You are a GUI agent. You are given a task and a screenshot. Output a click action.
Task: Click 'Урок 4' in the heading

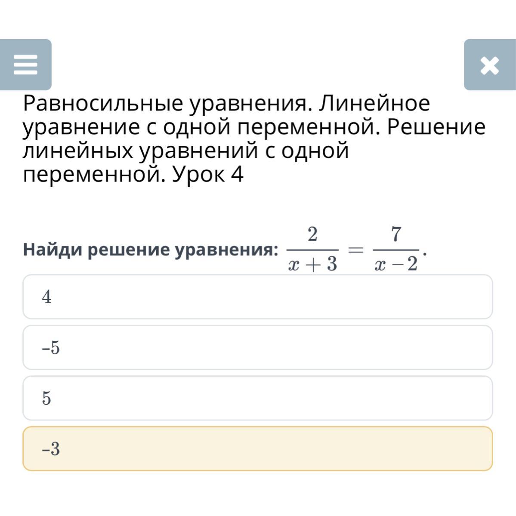tap(208, 174)
